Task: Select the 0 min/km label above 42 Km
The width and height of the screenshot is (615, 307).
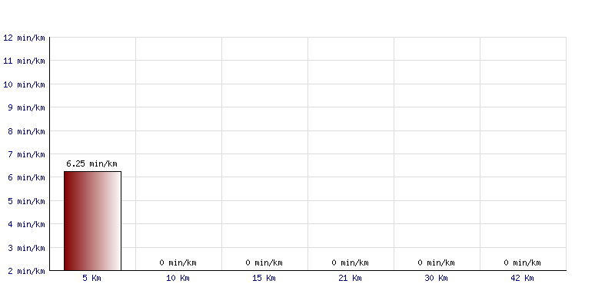Action: click(523, 262)
